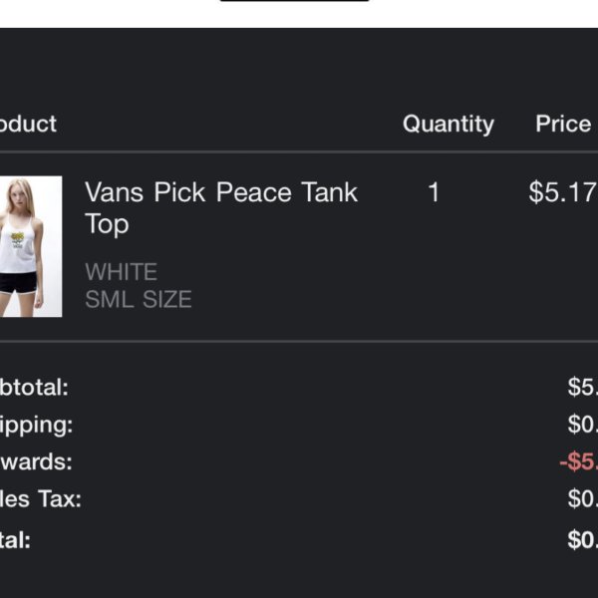Screen dimensions: 598x598
Task: Click the final total dollar amount
Action: point(583,539)
